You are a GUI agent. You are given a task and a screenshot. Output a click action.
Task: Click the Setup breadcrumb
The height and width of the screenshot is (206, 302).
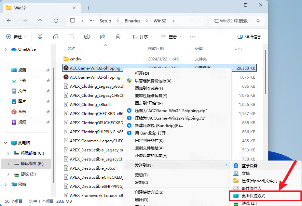[105, 21]
